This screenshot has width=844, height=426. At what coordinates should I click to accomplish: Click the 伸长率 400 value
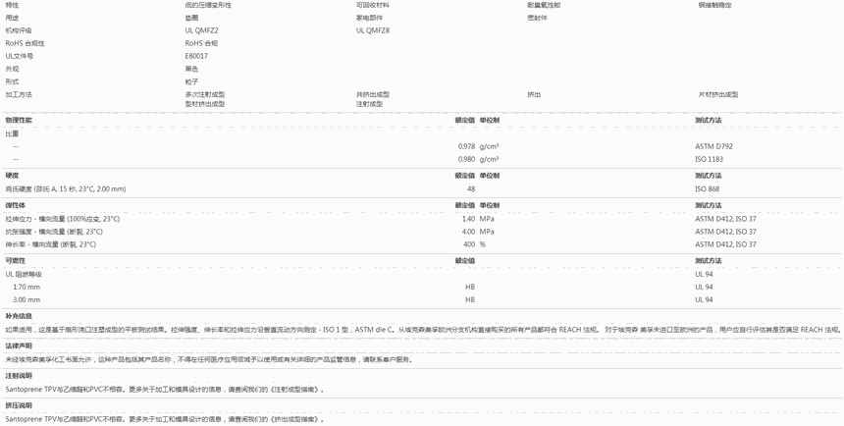coord(468,244)
